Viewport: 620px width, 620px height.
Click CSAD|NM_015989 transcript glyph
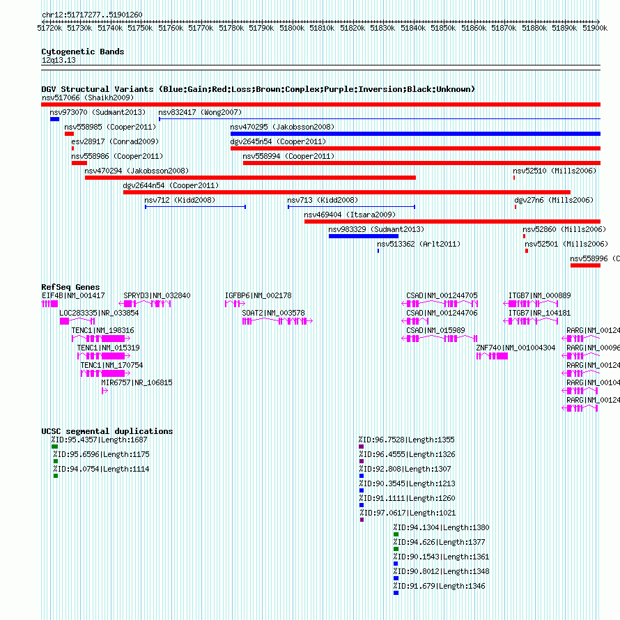point(440,339)
